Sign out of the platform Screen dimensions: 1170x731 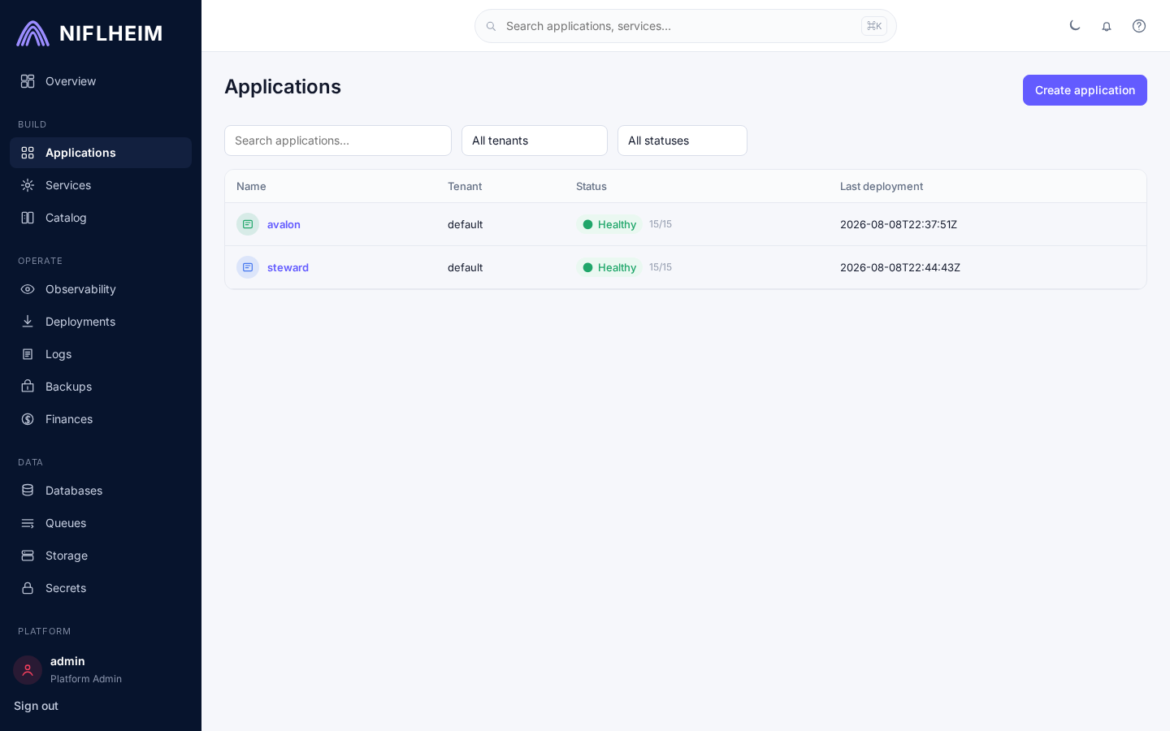(x=36, y=706)
